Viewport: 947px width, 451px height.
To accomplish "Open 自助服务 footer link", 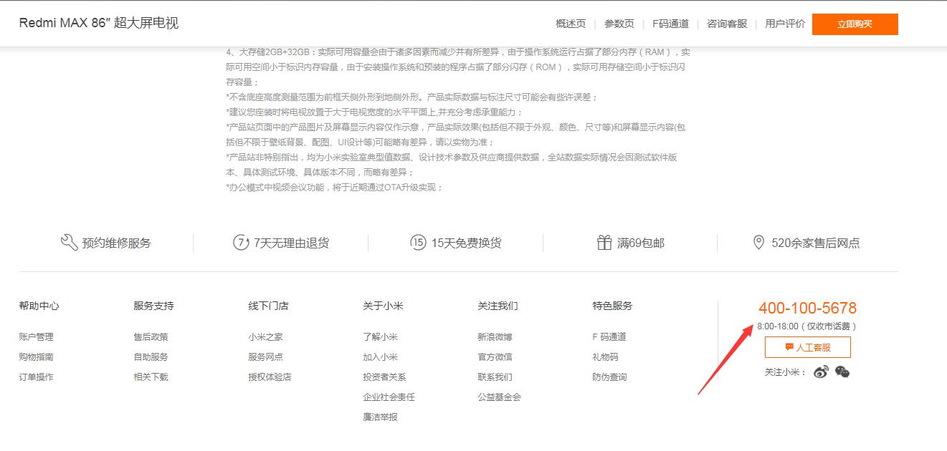I will (x=151, y=357).
